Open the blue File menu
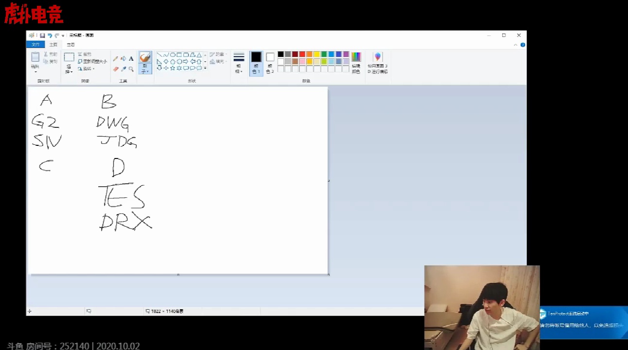Image resolution: width=628 pixels, height=350 pixels. (35, 45)
